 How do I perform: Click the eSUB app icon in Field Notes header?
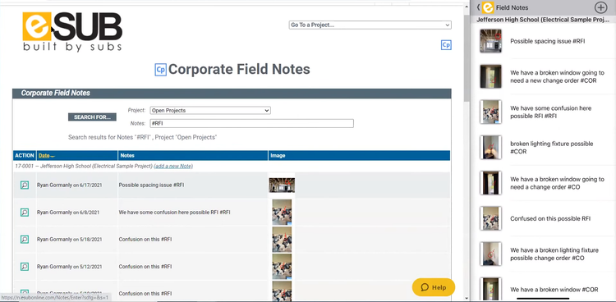click(x=488, y=7)
